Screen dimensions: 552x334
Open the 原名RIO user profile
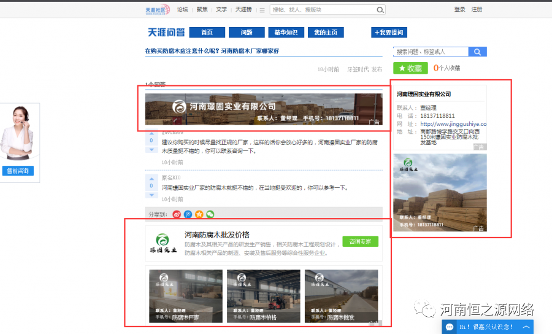click(x=171, y=177)
